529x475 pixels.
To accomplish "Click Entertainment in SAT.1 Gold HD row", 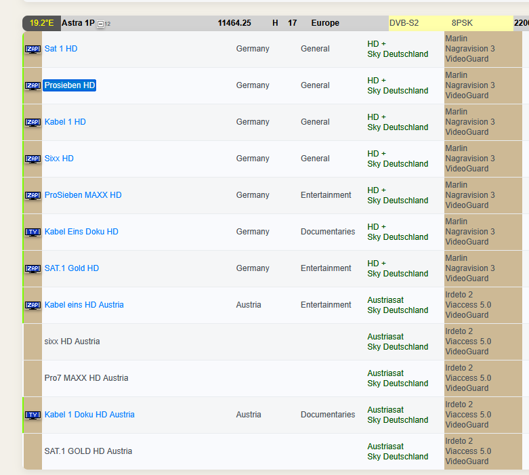I will pos(326,268).
